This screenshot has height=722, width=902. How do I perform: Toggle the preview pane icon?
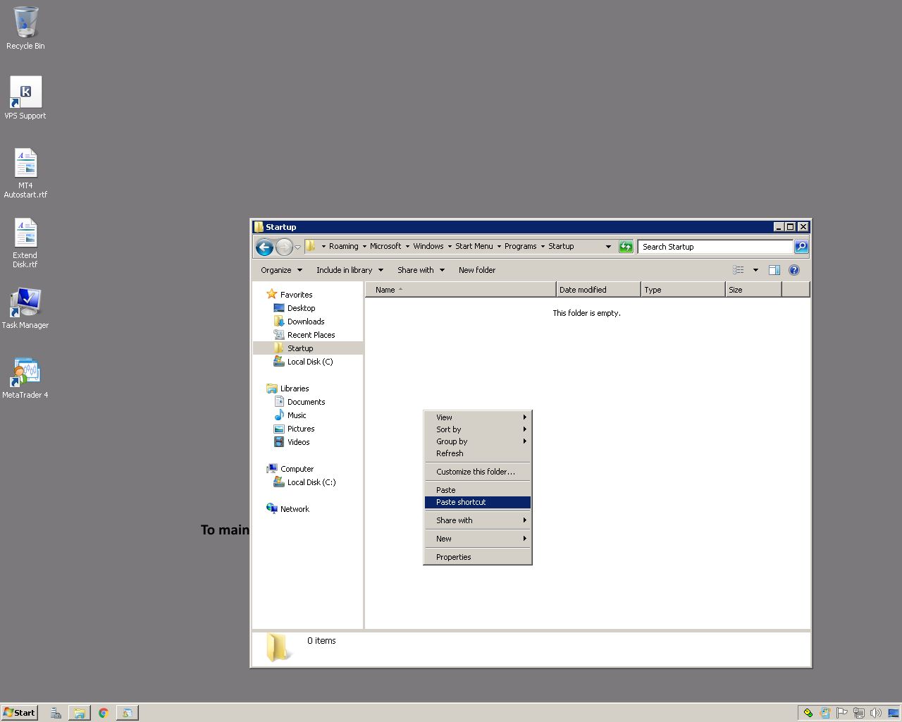[774, 270]
